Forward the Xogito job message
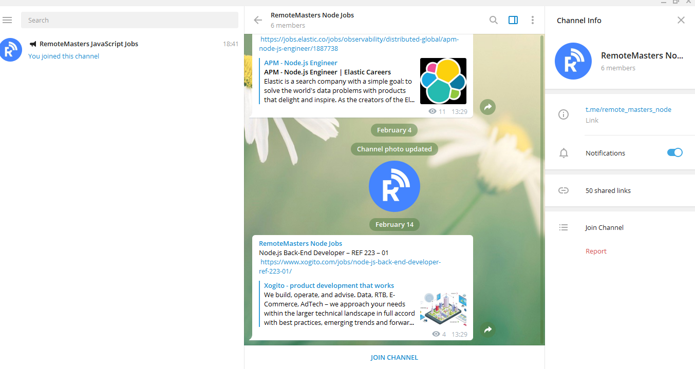Screen dimensions: 695x369 point(488,329)
